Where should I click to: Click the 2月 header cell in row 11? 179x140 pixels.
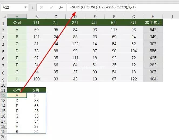(36, 90)
